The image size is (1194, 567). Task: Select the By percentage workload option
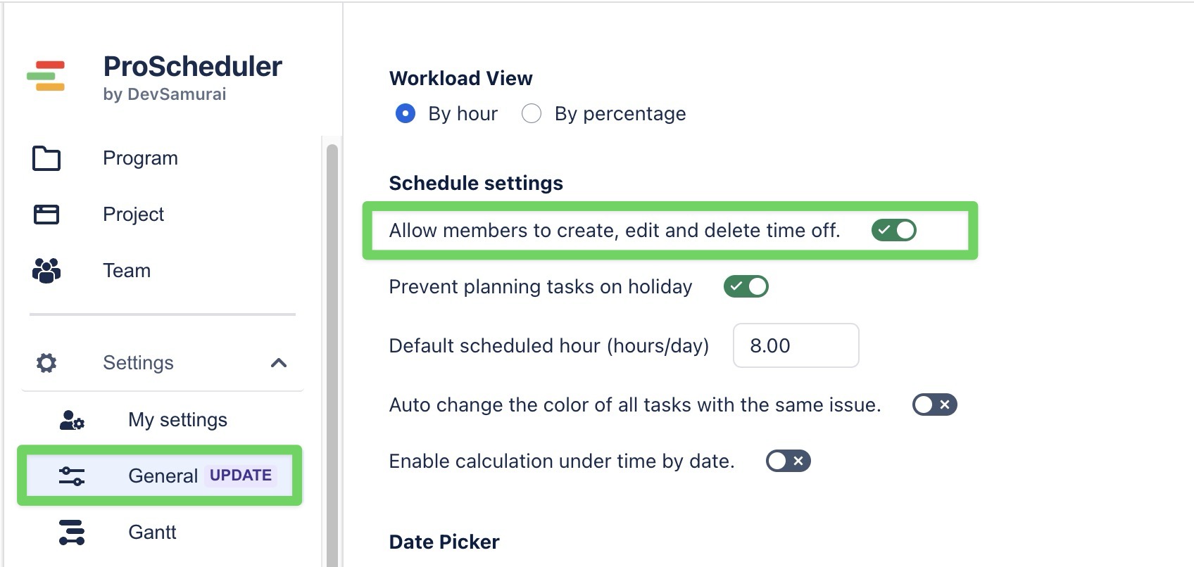coord(532,113)
